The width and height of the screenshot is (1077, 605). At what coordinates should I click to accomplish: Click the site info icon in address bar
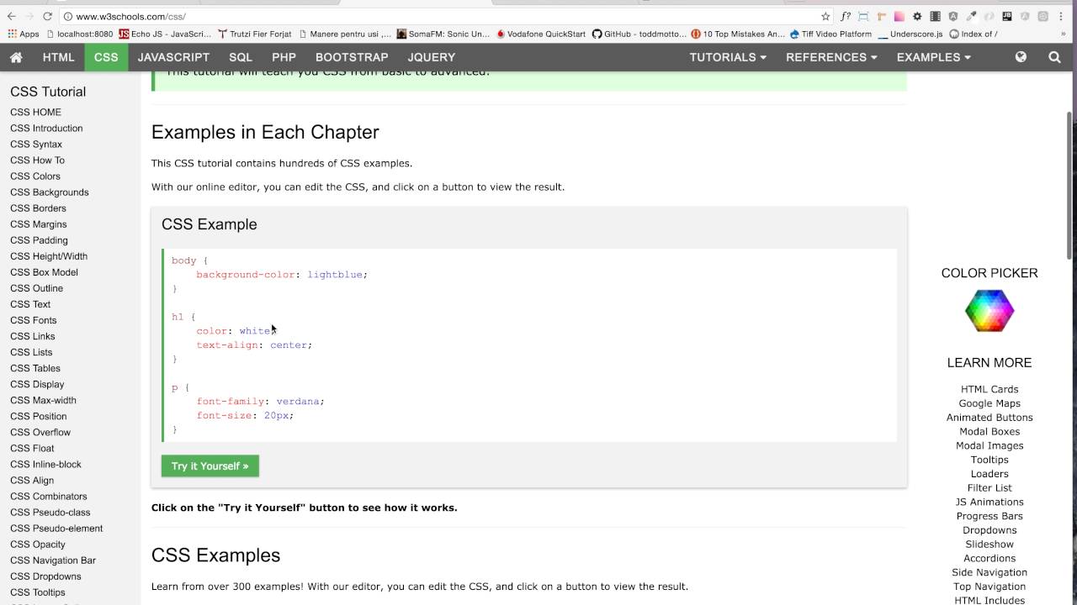68,16
